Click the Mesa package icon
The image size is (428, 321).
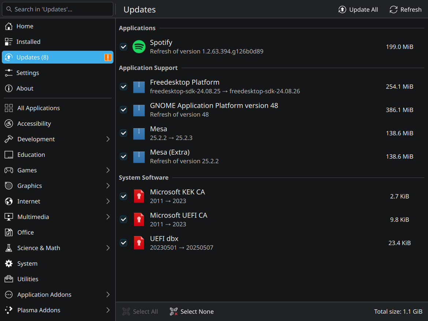point(139,133)
